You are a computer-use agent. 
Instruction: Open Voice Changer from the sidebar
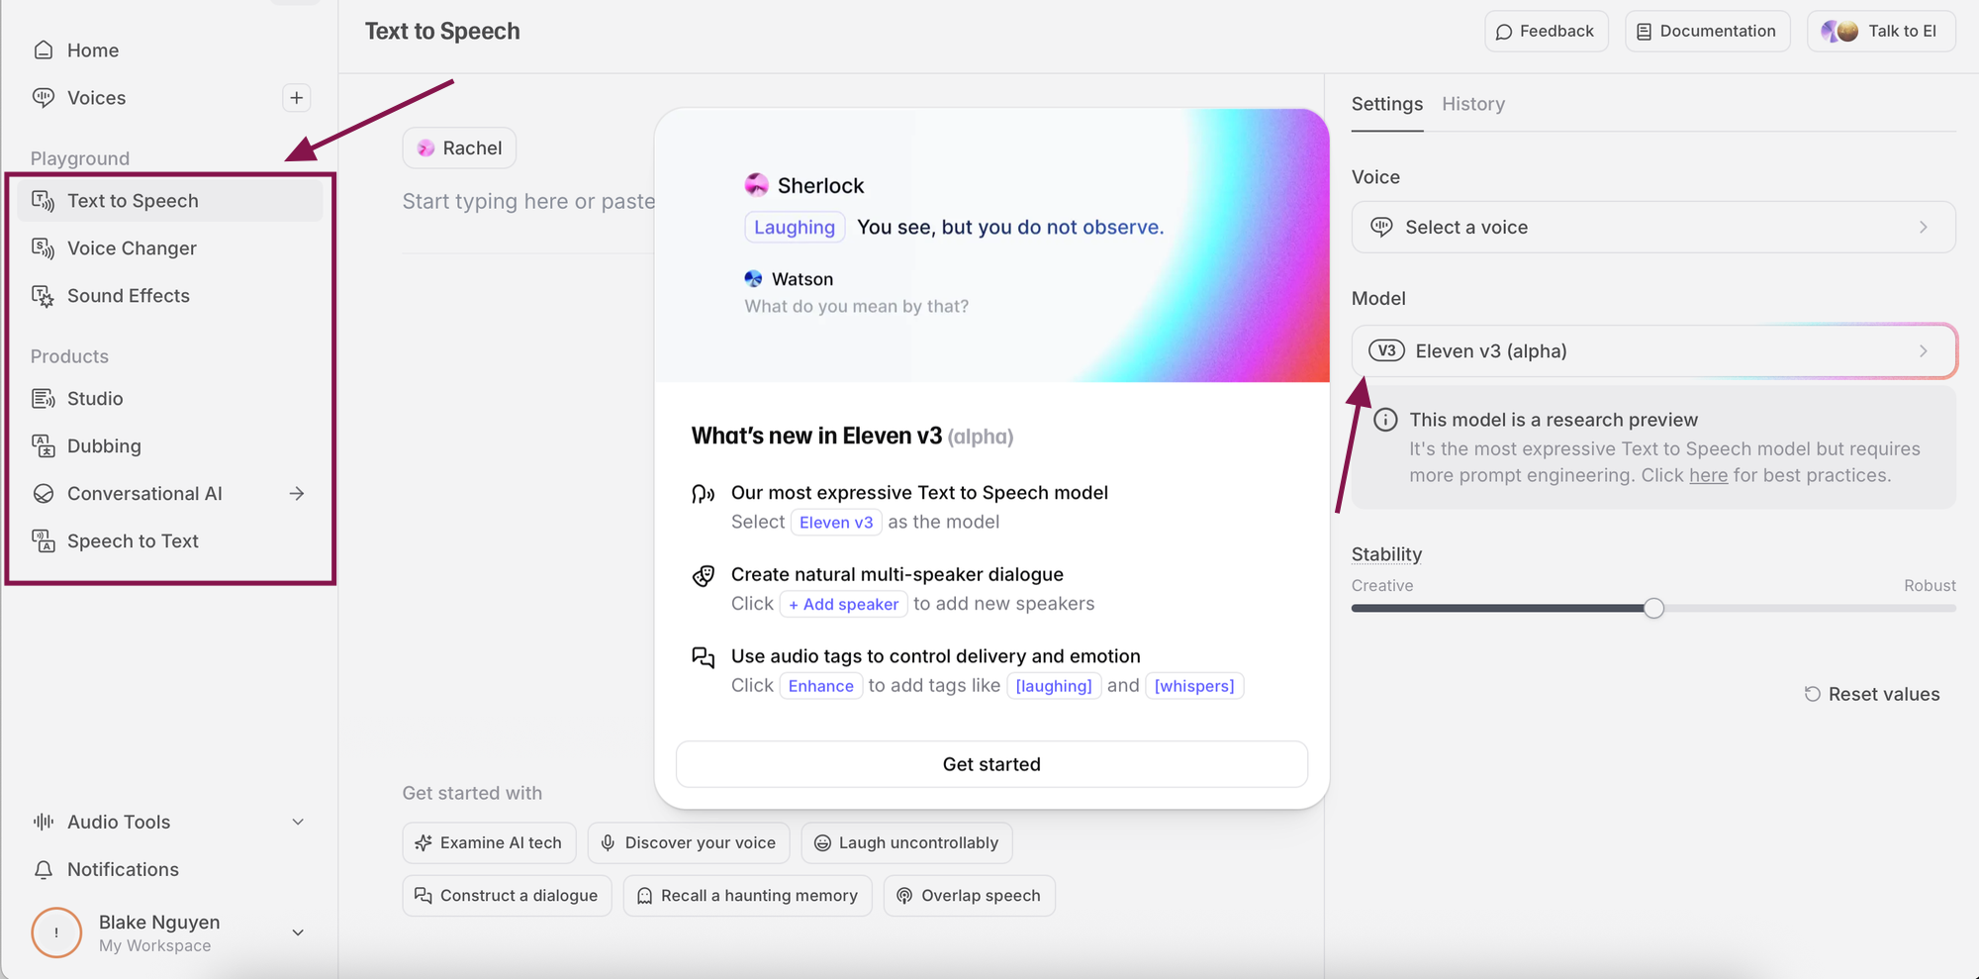coord(170,248)
